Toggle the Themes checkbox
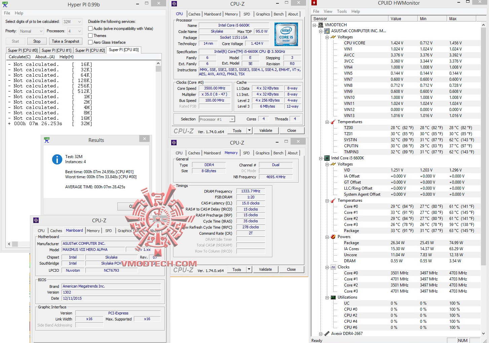The width and height of the screenshot is (489, 343). click(x=90, y=36)
